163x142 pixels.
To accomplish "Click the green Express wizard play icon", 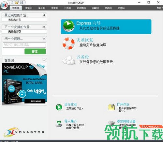I will tap(69, 26).
